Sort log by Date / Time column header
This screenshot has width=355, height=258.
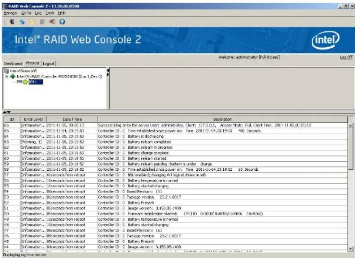point(72,119)
